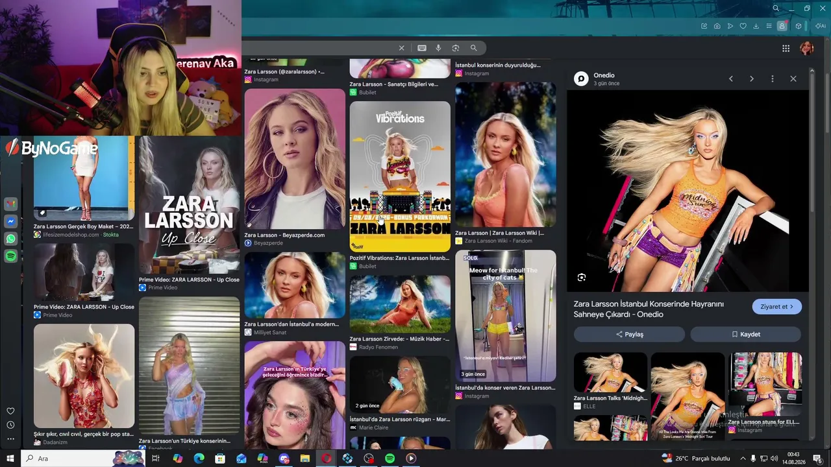Open the Opera profile icon in toolbar
Screen dimensions: 831x467
[x=782, y=26]
